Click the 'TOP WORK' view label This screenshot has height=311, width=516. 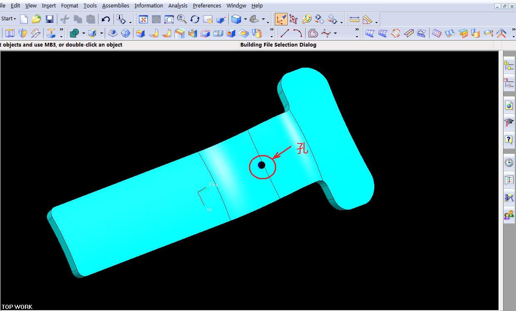click(x=17, y=307)
